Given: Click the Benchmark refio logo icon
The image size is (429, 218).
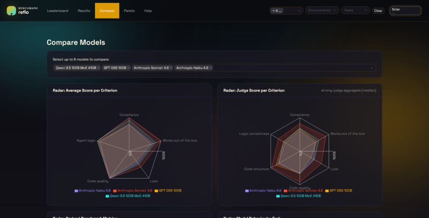Looking at the screenshot, I should point(11,10).
